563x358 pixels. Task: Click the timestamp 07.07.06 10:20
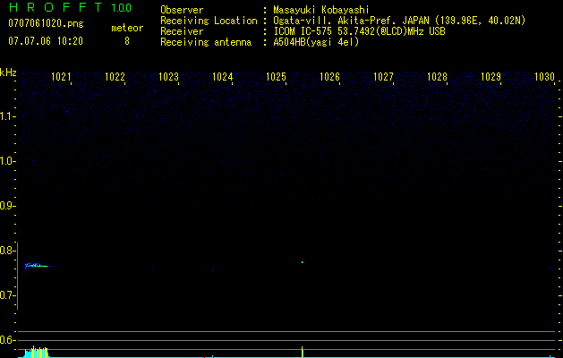[46, 41]
